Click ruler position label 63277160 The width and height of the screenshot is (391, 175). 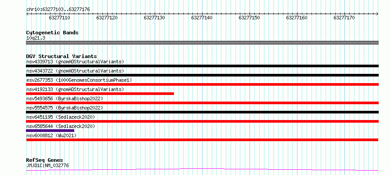pos(297,18)
